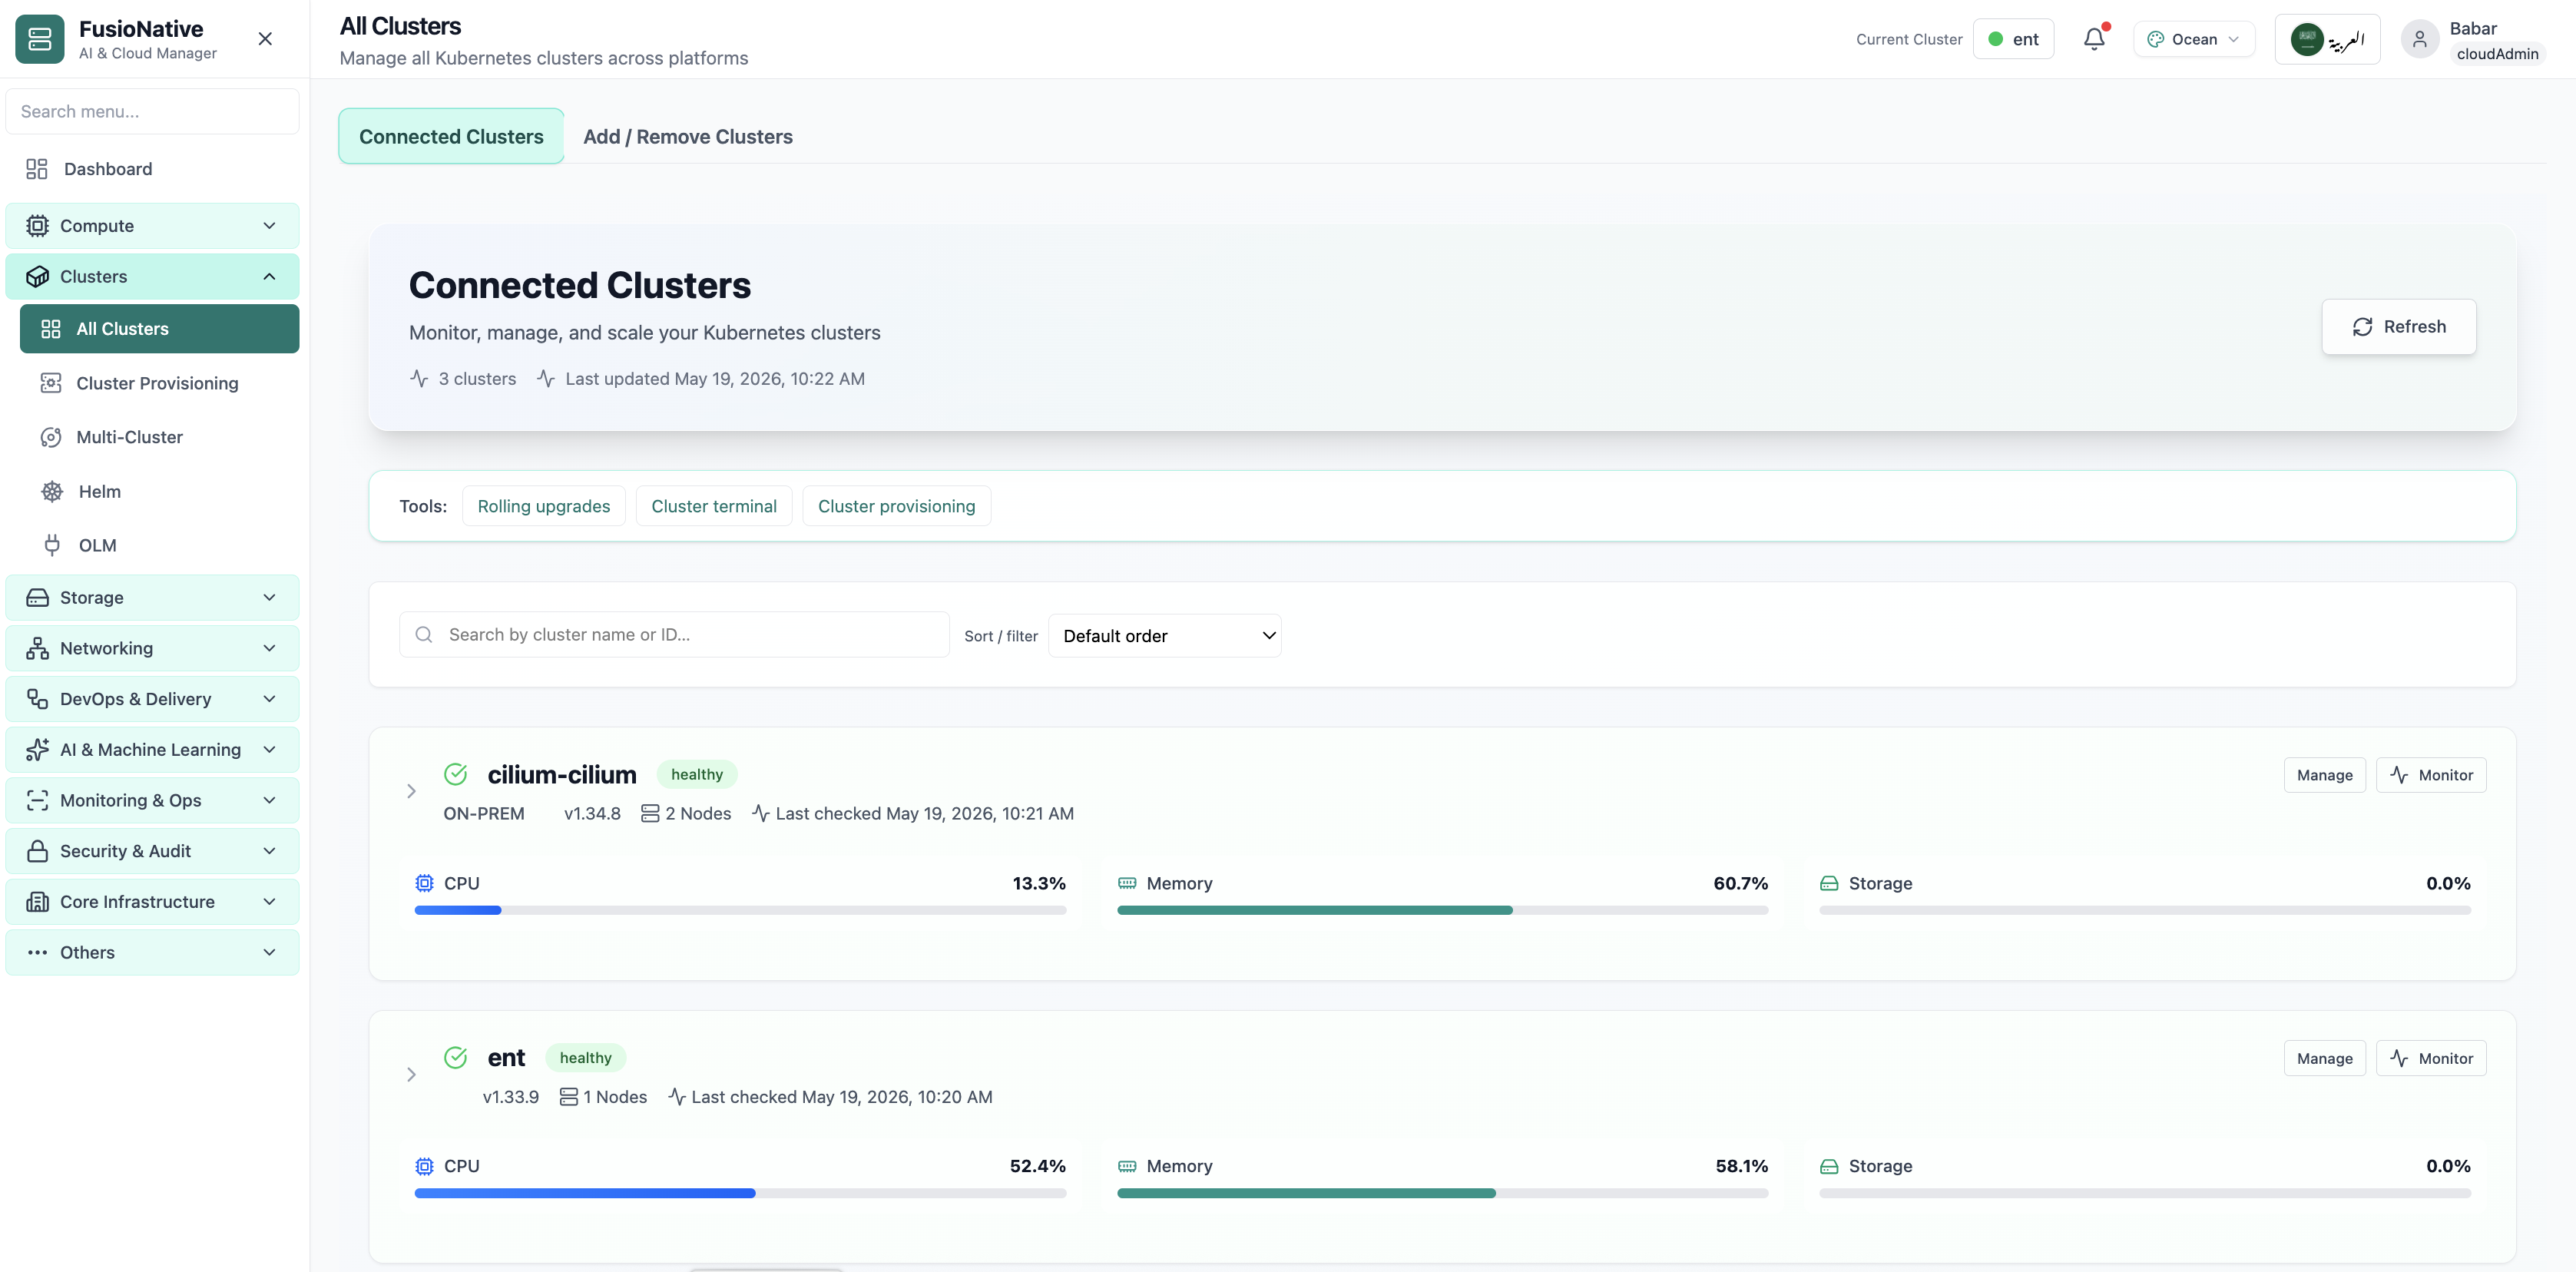
Task: Click the OLM plug icon
Action: 52,545
